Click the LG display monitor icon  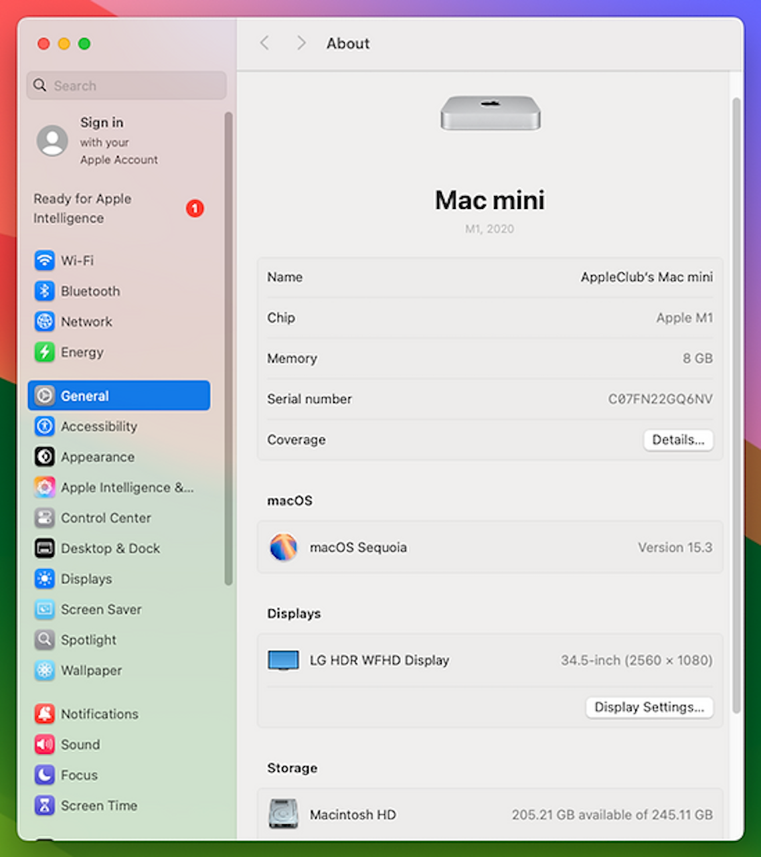pyautogui.click(x=283, y=660)
